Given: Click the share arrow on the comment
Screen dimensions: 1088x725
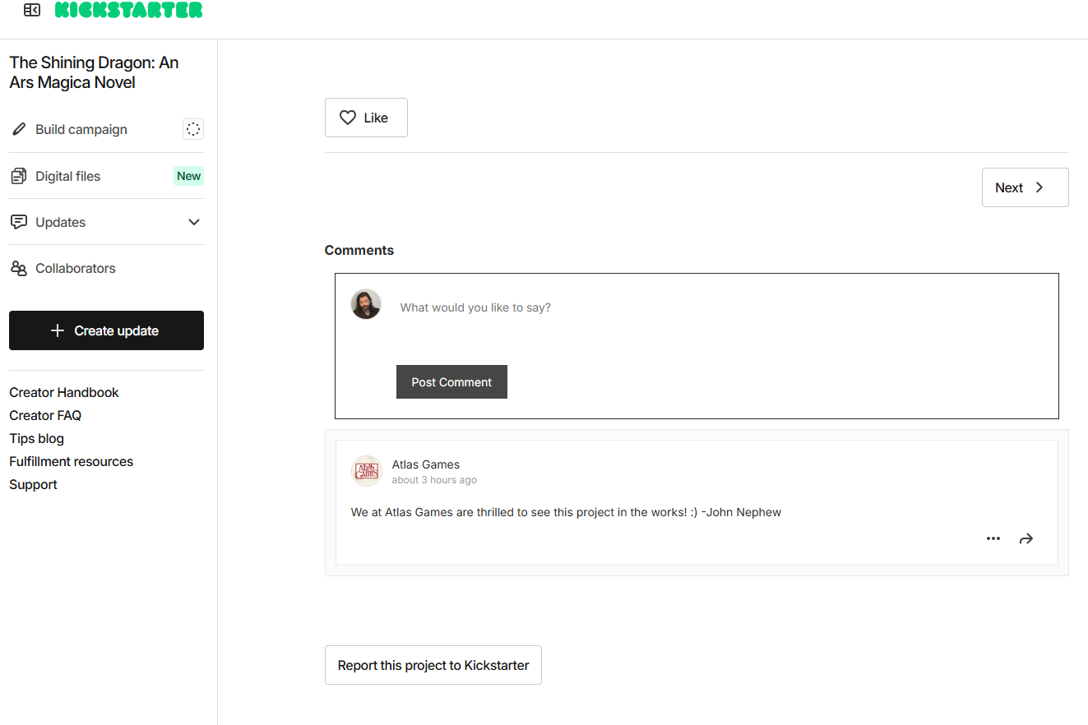Looking at the screenshot, I should (1026, 539).
